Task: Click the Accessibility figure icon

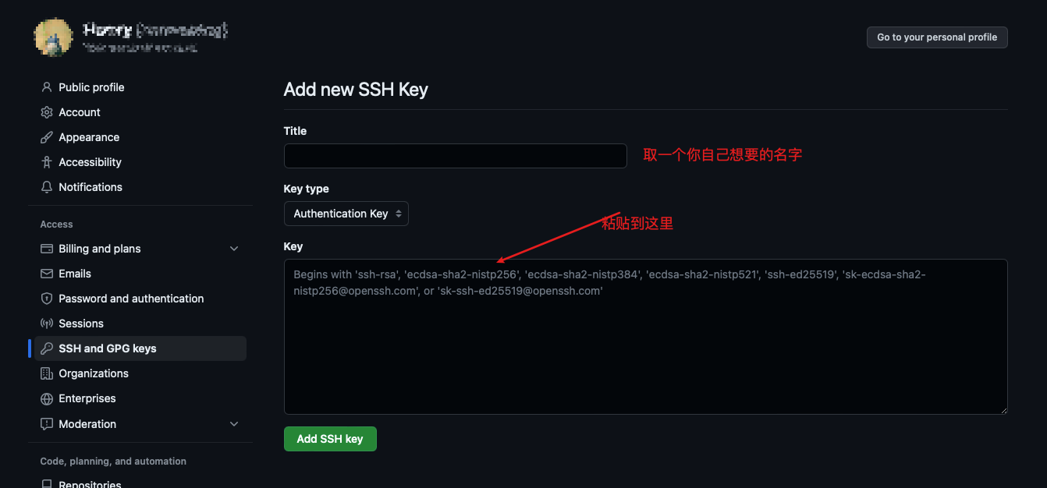Action: point(47,162)
